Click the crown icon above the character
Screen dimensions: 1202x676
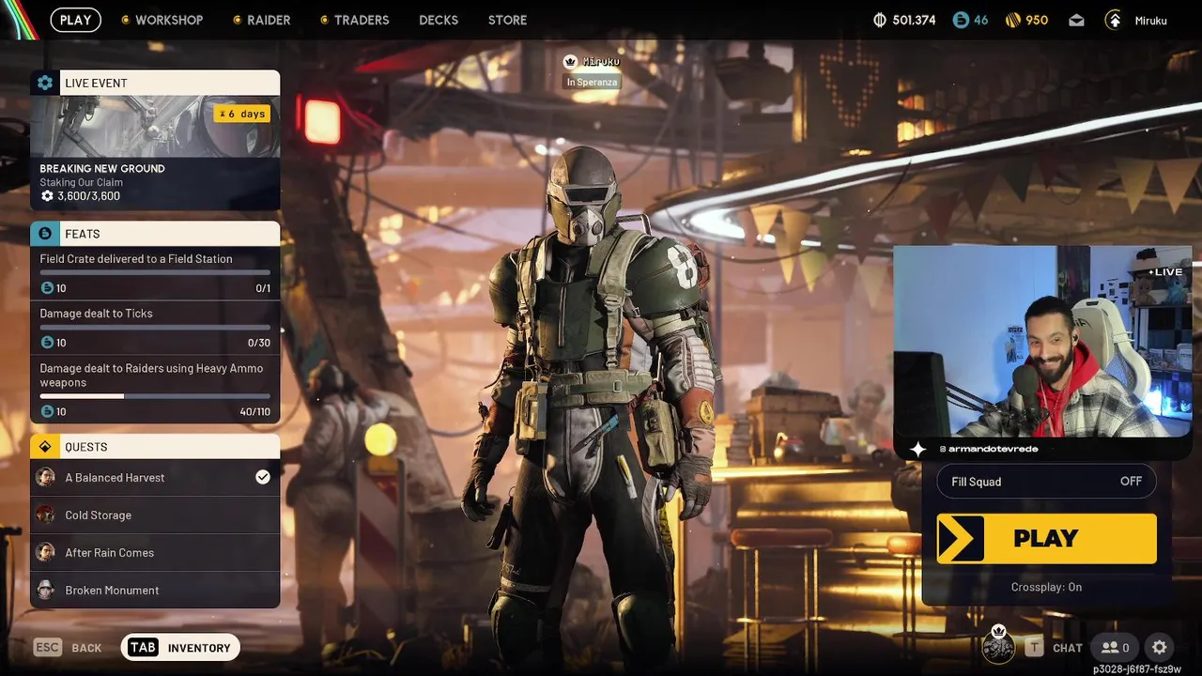coord(570,61)
